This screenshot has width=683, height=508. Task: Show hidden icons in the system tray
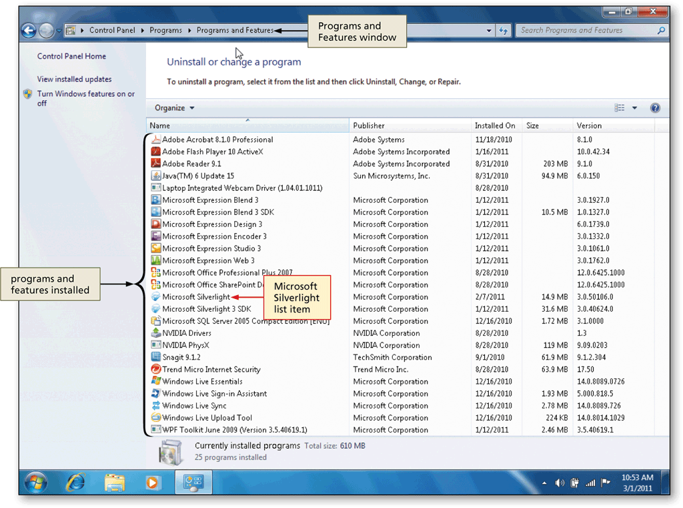pos(544,483)
